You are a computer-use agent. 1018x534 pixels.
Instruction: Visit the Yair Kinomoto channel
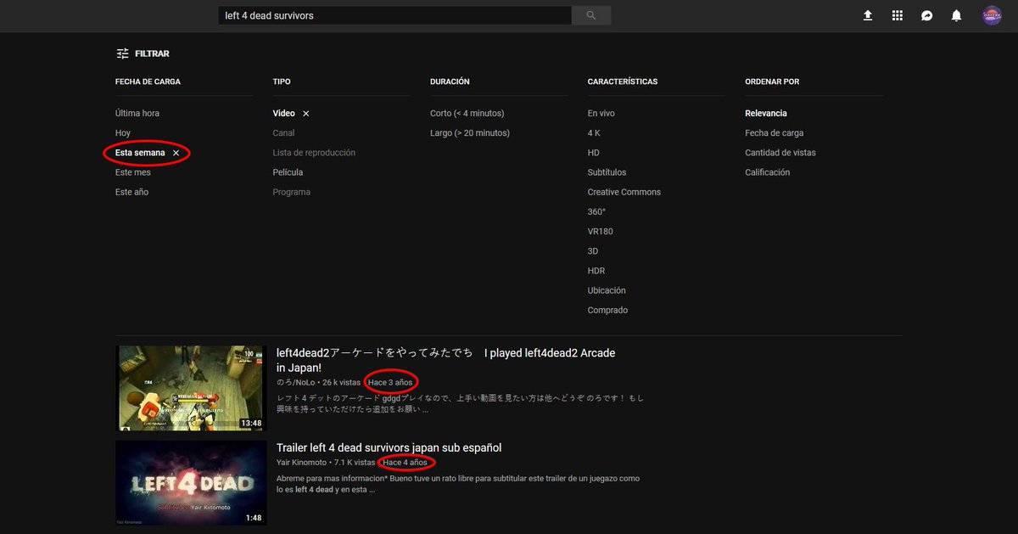[301, 463]
